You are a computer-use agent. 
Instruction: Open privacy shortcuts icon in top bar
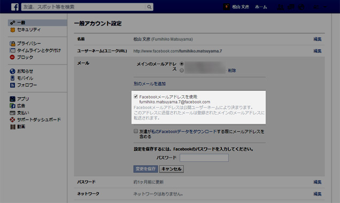(316, 7)
